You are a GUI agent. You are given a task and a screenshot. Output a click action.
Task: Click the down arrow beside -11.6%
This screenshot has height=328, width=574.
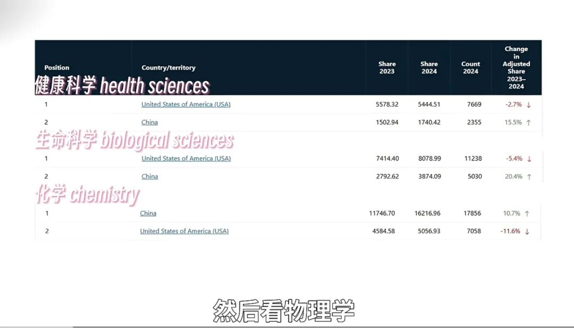coord(527,231)
